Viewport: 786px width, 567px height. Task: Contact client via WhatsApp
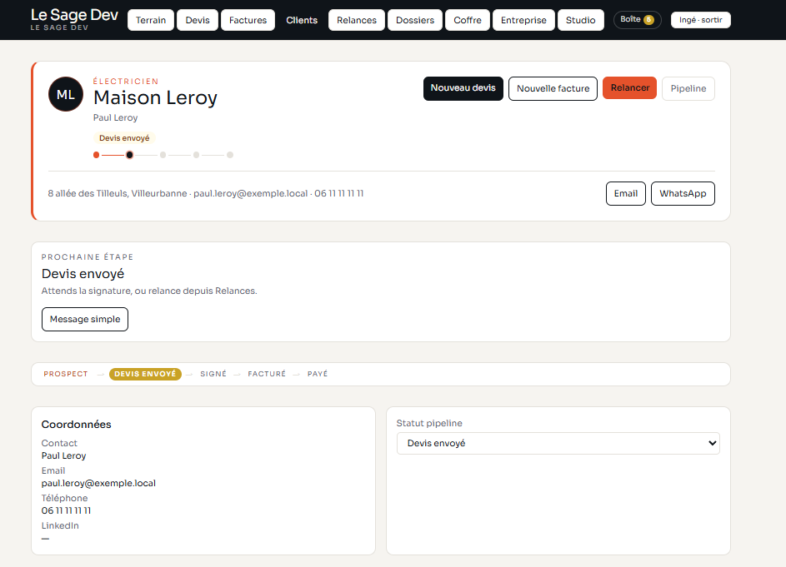(x=683, y=193)
